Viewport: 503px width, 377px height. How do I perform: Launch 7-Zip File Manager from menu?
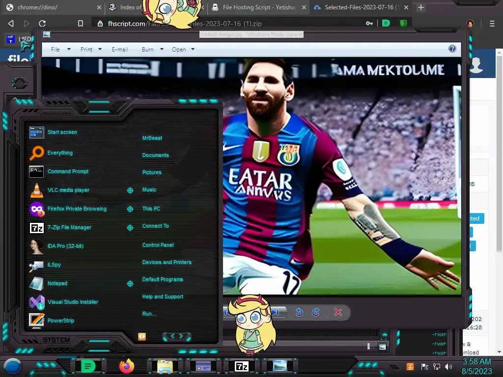(x=60, y=228)
